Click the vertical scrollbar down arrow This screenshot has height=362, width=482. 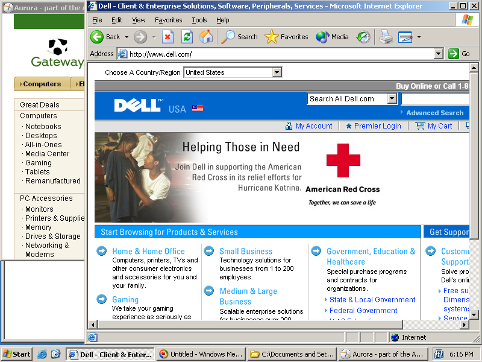point(474,314)
